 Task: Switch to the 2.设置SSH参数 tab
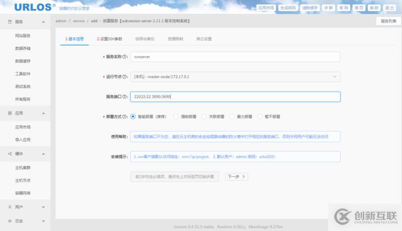click(110, 39)
